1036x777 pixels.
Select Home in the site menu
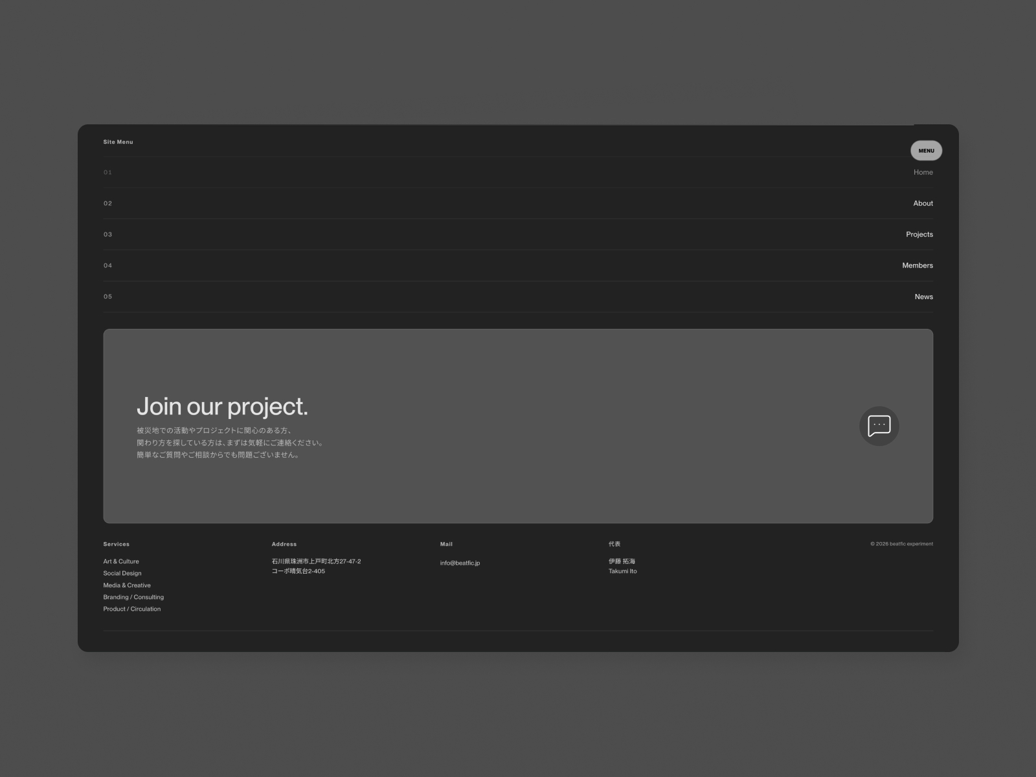point(922,172)
